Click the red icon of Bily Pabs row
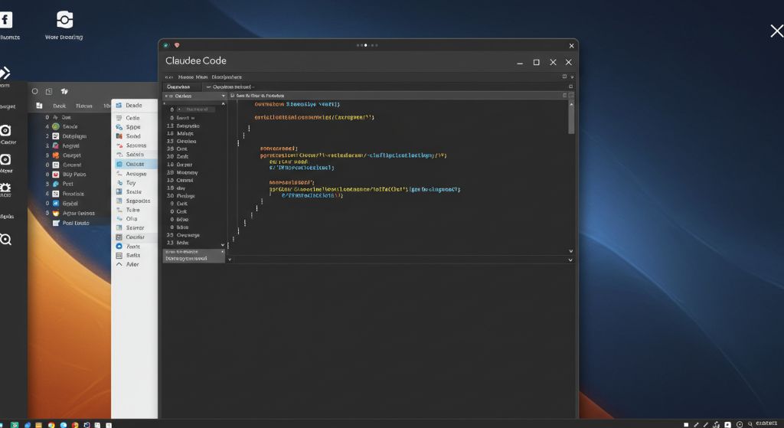Screen dimensions: 784x428 pyautogui.click(x=56, y=175)
